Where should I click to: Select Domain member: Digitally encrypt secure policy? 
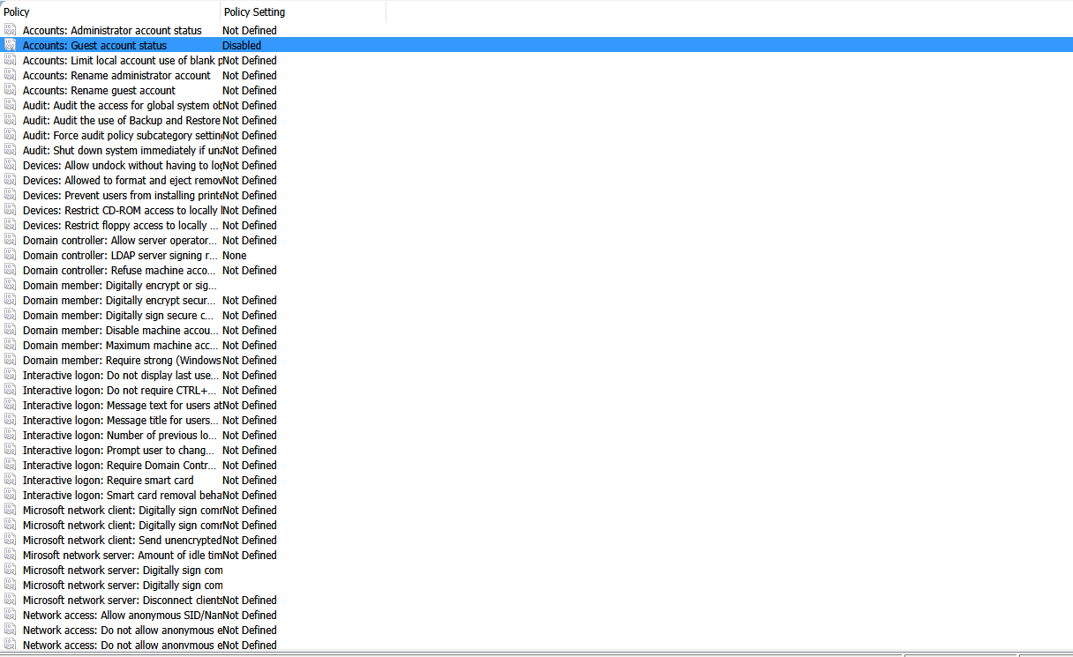pyautogui.click(x=119, y=300)
